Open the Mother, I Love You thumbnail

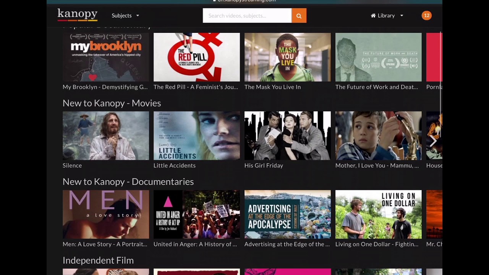379,136
